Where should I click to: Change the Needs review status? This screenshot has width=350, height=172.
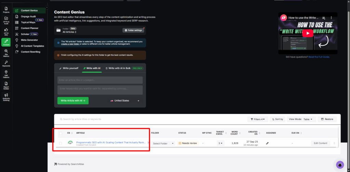pyautogui.click(x=188, y=143)
